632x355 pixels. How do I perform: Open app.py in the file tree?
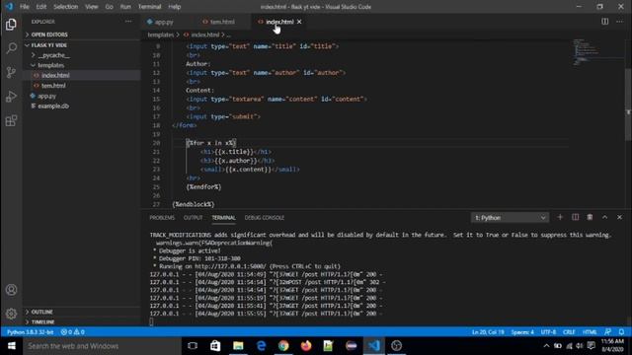tap(46, 96)
